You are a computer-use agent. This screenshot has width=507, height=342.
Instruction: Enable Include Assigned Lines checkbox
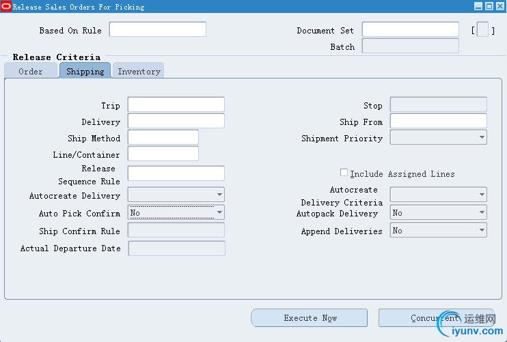point(344,173)
